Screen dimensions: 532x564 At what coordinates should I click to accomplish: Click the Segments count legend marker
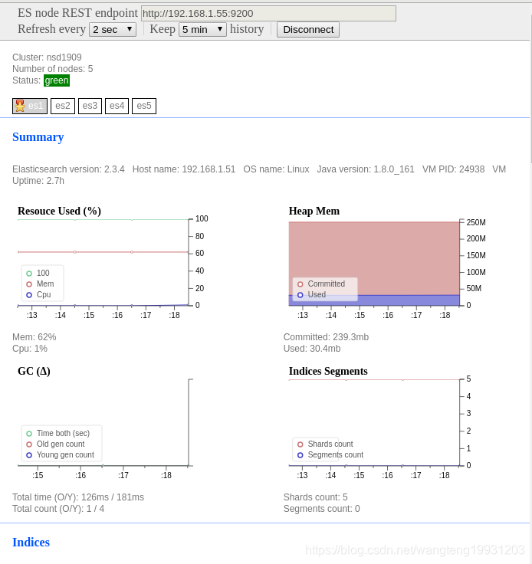(x=300, y=455)
